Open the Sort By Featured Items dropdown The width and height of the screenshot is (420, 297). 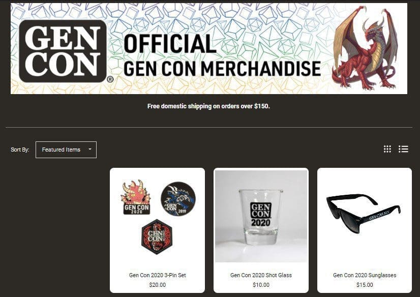click(66, 150)
